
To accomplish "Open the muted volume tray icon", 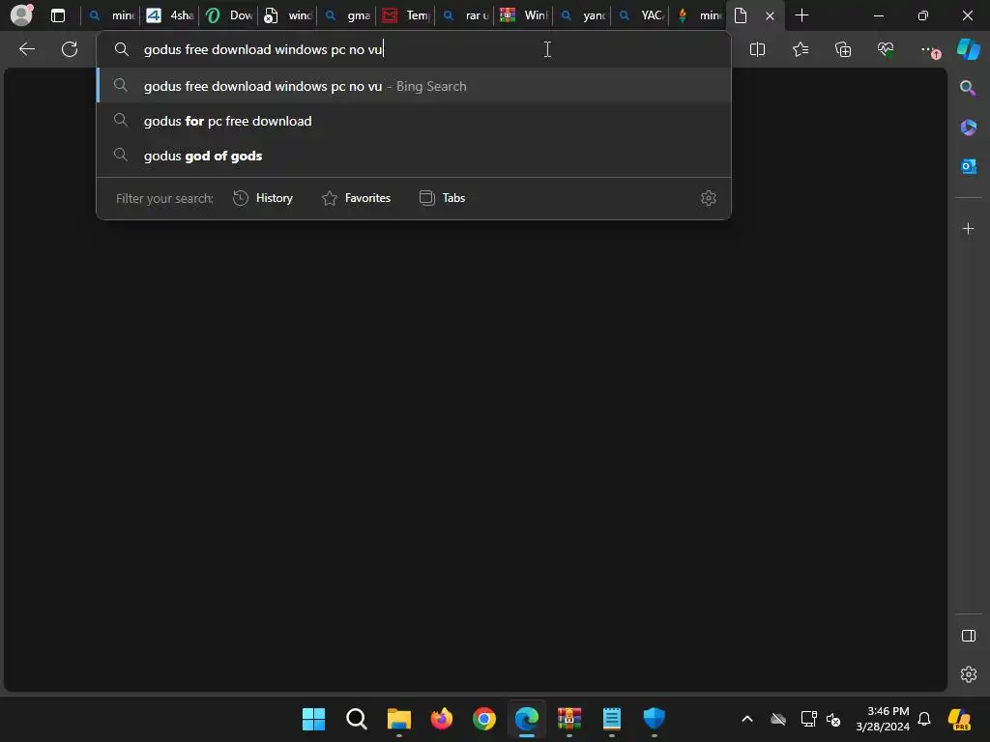I will [x=833, y=719].
